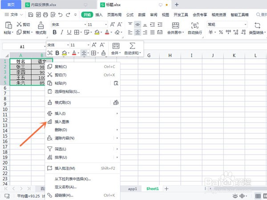Go to the 首页 home tab
This screenshot has height=200, width=267.
pos(11,4)
